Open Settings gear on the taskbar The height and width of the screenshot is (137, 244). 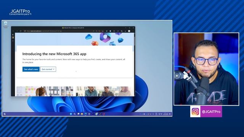[89, 114]
